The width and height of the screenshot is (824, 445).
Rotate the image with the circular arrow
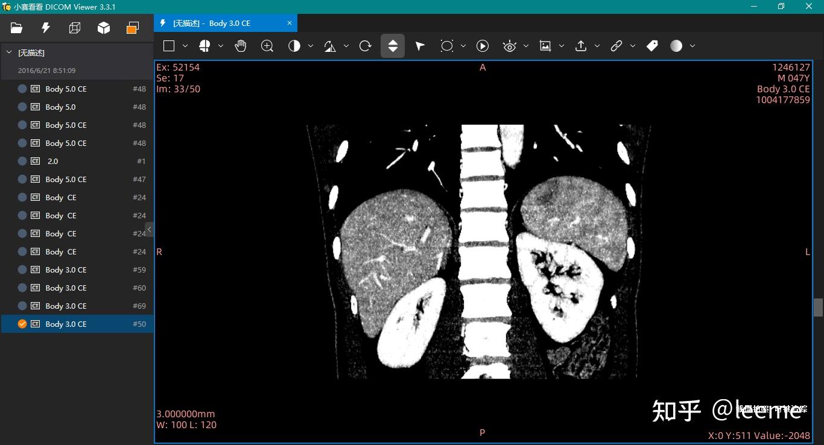[366, 46]
